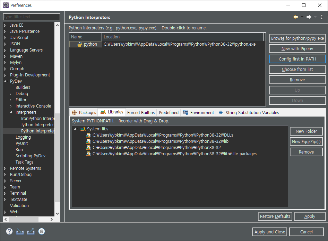Expand the JavaScript tree node

[x=5, y=38]
